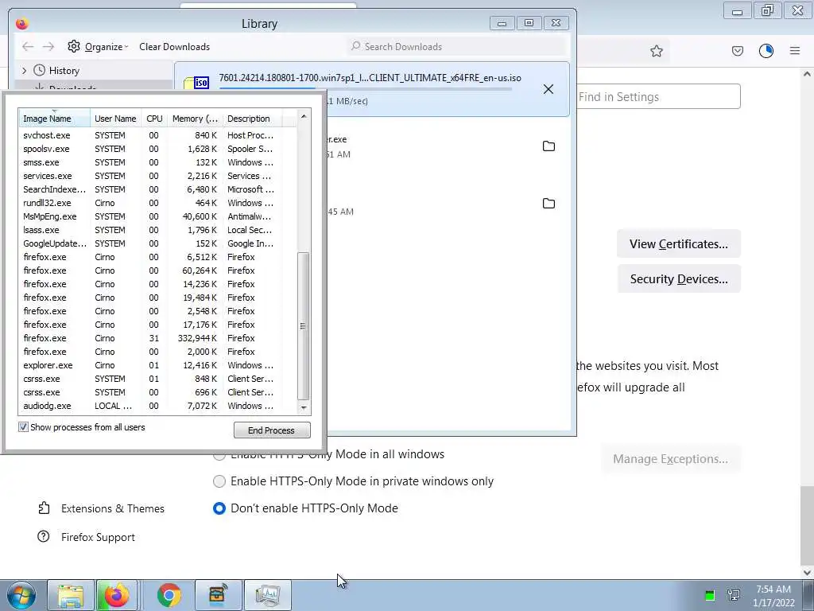
Task: Click View Certificates button
Action: tap(679, 243)
